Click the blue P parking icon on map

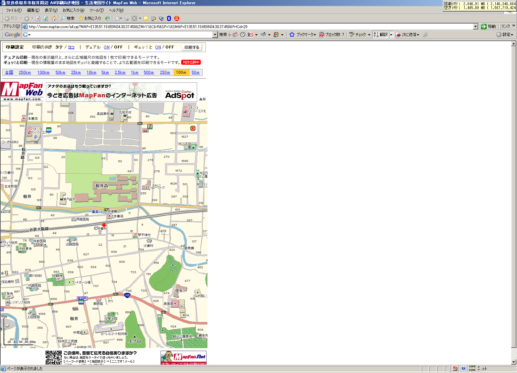[x=36, y=137]
